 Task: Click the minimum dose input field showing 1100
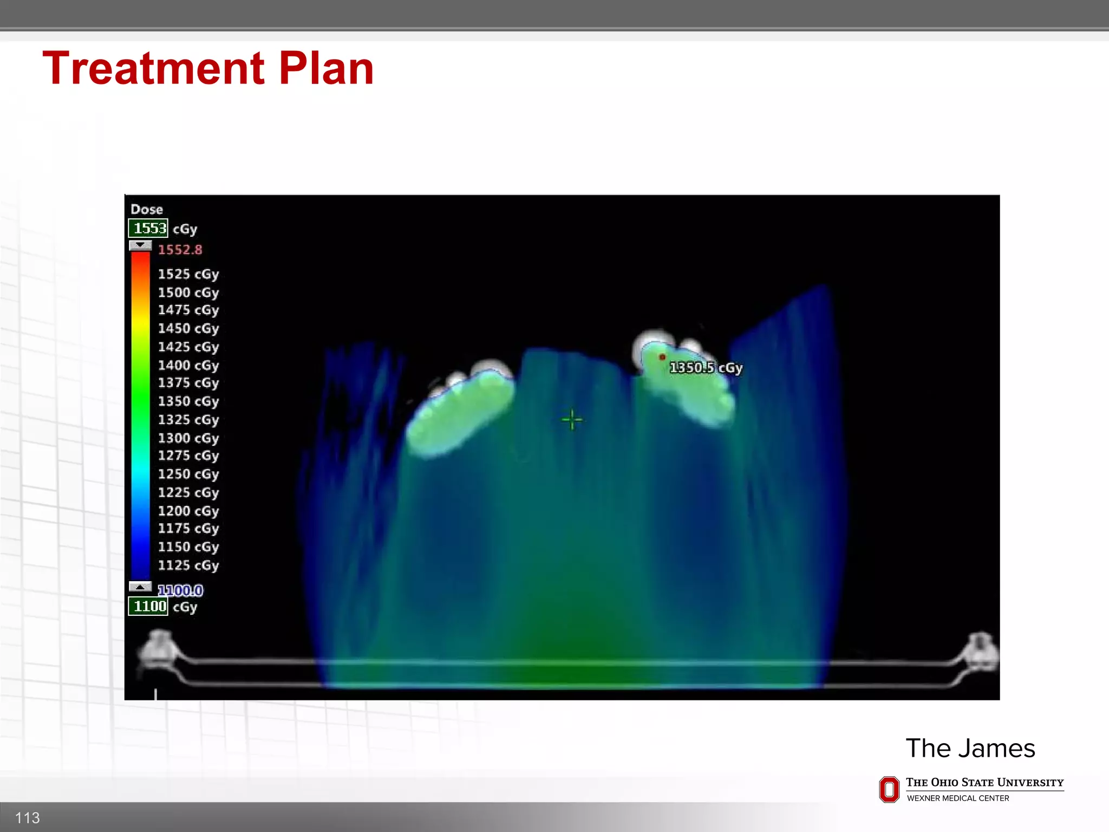[x=148, y=606]
